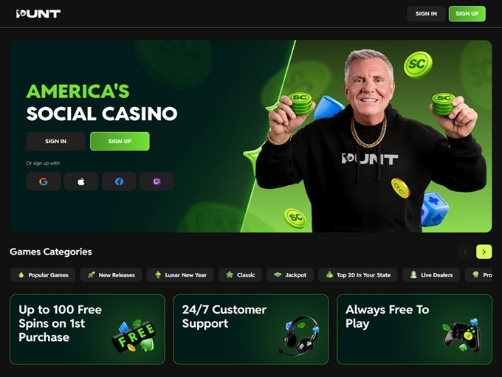Sign up with the Apple icon
Screen dimensions: 502x377
click(81, 181)
